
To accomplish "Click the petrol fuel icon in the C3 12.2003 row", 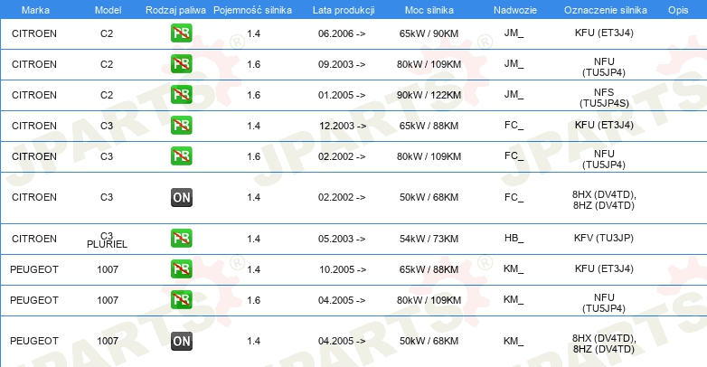I will pos(181,126).
